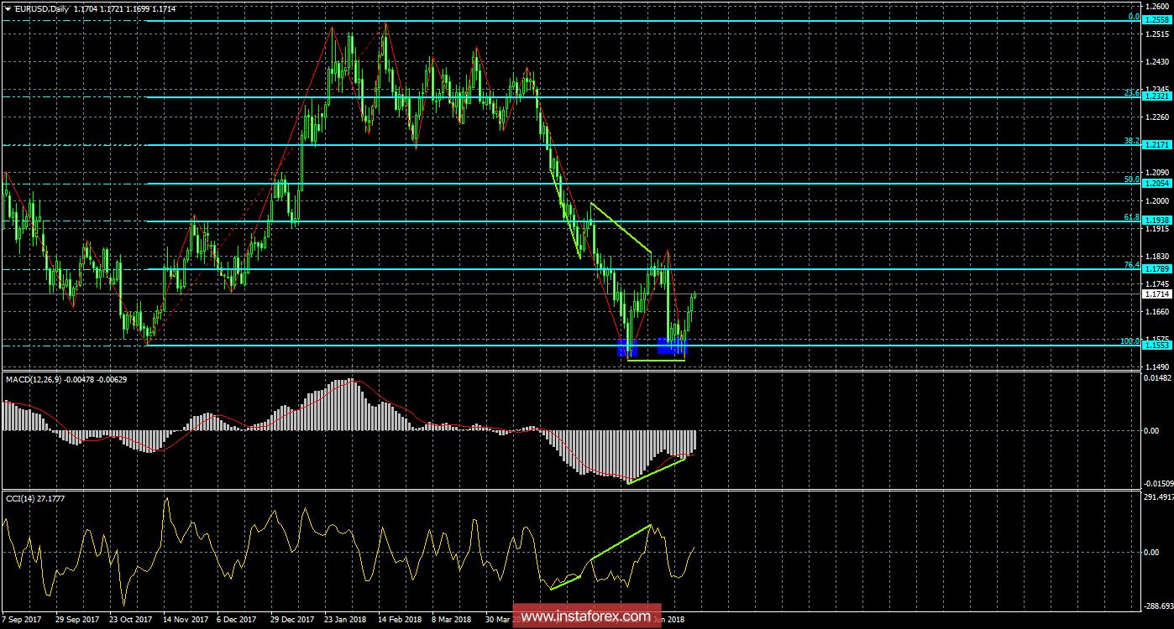The width and height of the screenshot is (1174, 629).
Task: Click the 1.1938 Fibonacci price tag
Action: [x=1158, y=221]
